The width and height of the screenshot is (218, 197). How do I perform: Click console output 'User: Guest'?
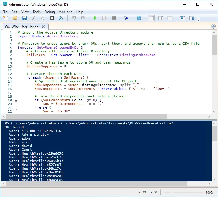[x=21, y=150]
